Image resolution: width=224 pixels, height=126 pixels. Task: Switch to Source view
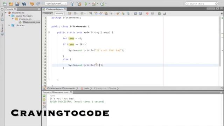click(48, 13)
